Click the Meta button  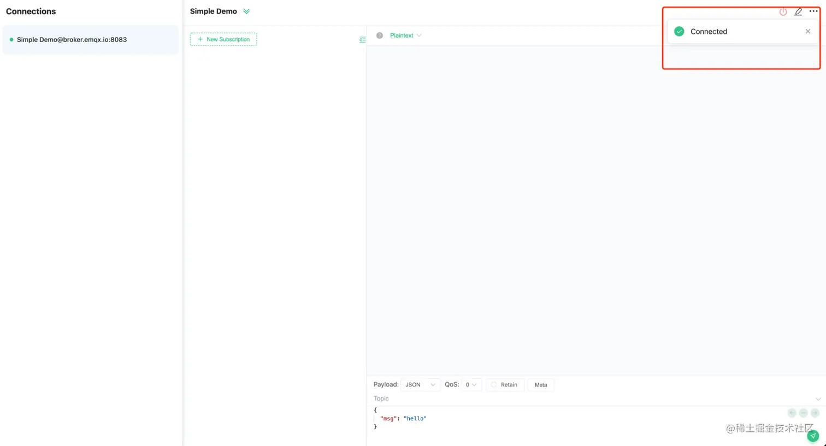click(x=541, y=385)
